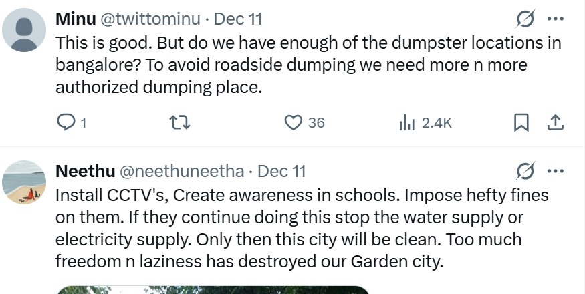Screen dimensions: 585x294
Task: Click Dec 11 timestamp on Minu's tweet
Action: [x=237, y=19]
